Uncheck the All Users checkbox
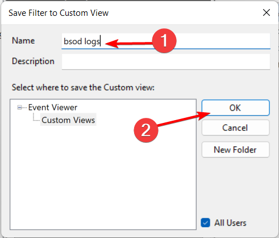The image size is (279, 238). click(x=205, y=223)
